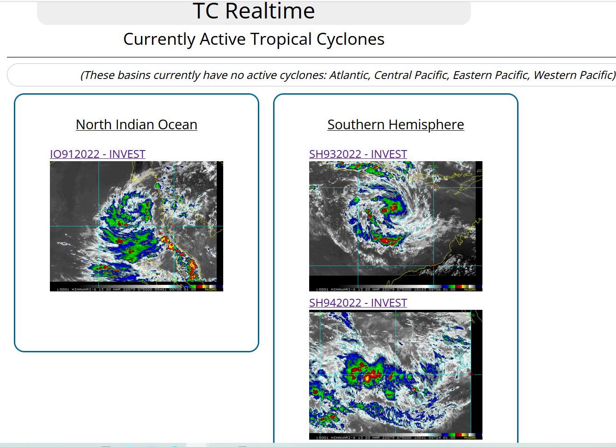Click the TC Realtime page title
Image resolution: width=616 pixels, height=447 pixels.
[254, 11]
